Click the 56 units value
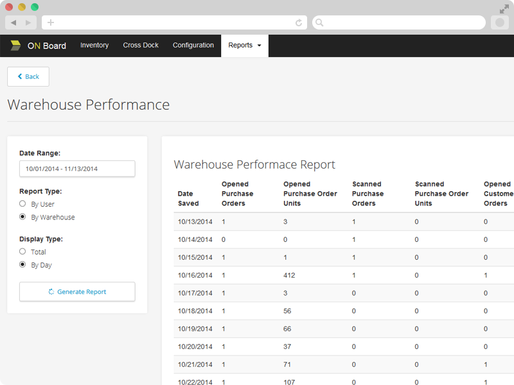Screen dimensions: 514x385 (x=287, y=311)
